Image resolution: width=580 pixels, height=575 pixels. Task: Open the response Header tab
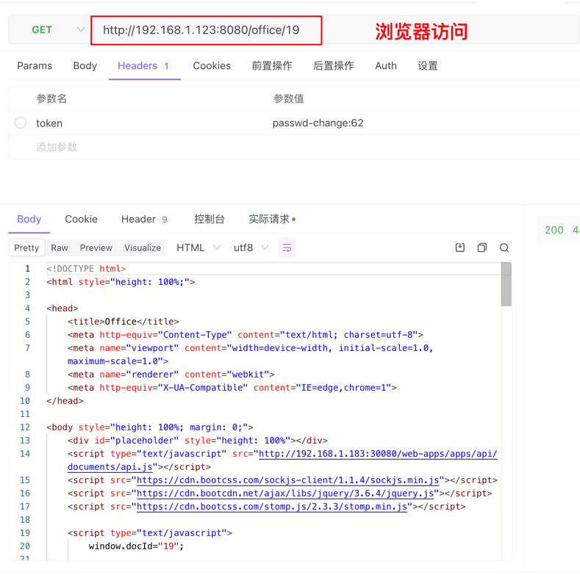pyautogui.click(x=145, y=219)
